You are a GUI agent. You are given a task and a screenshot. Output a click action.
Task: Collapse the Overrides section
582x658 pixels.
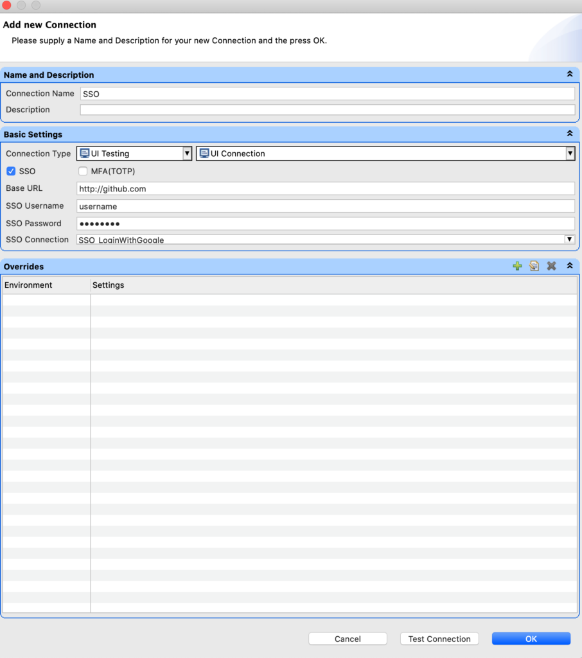(x=570, y=265)
